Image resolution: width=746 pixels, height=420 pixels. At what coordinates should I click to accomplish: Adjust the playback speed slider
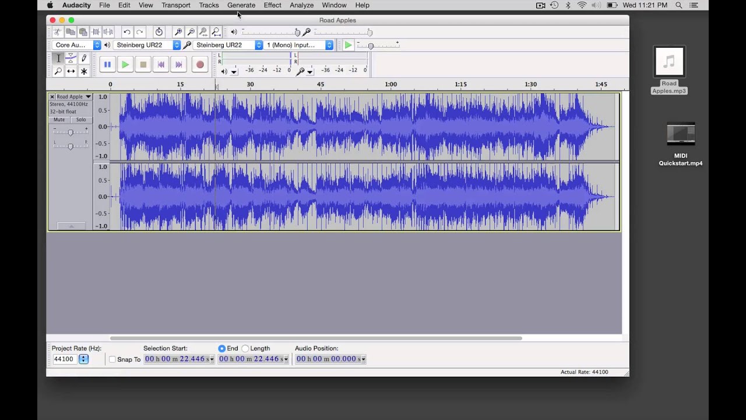[378, 45]
